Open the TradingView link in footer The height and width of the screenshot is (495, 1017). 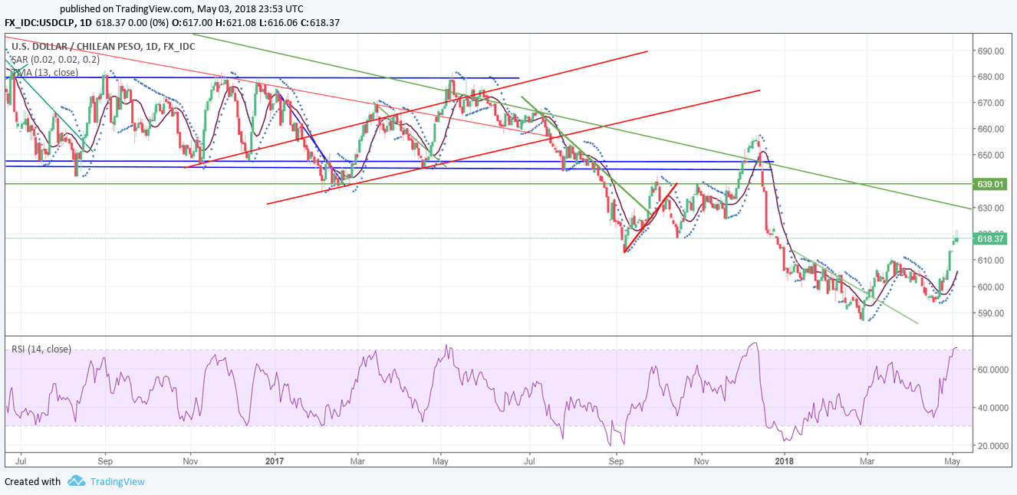tap(117, 482)
